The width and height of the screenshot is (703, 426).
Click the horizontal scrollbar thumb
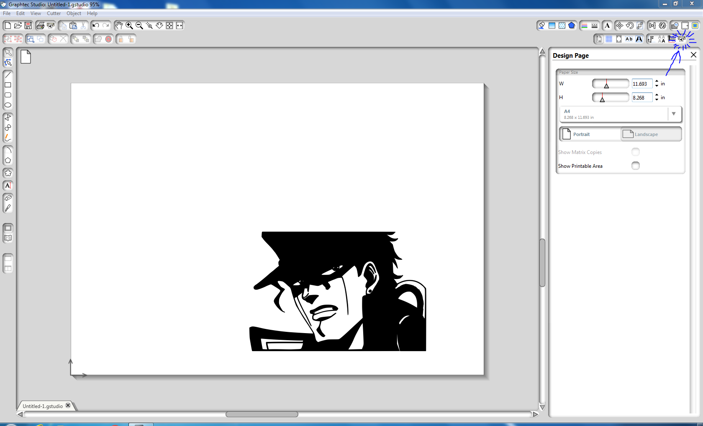262,414
